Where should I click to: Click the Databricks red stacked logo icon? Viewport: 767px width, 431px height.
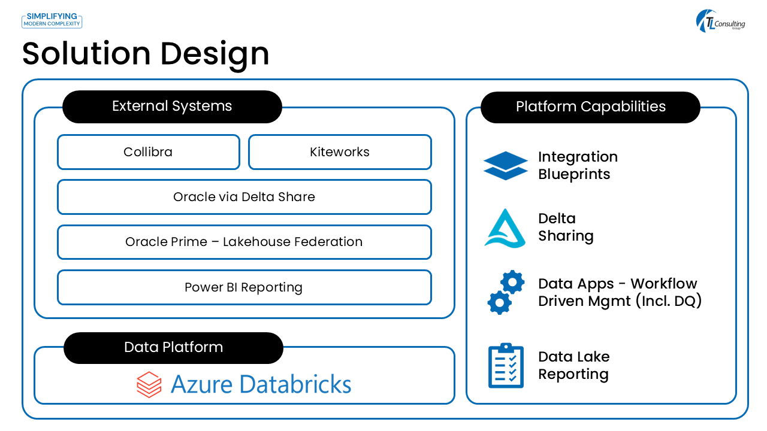click(149, 384)
